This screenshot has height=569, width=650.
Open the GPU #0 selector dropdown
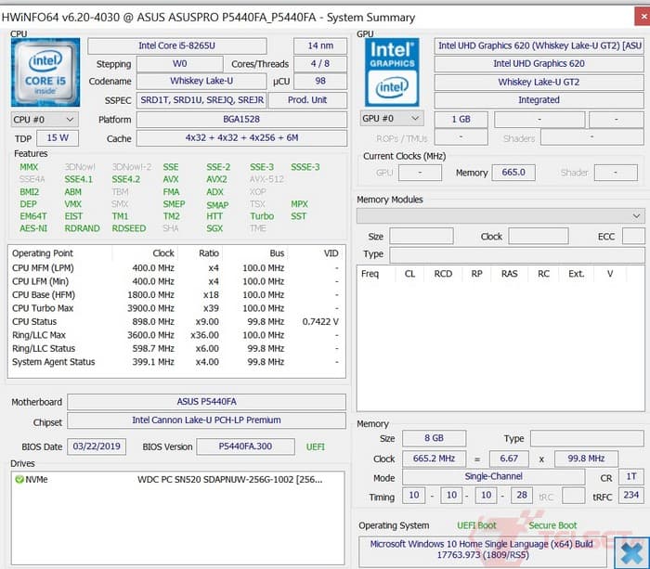click(x=391, y=119)
